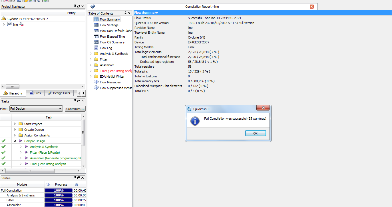Viewport: 392px width, 207px height.
Task: Click the hierarchy icon right of line entity
Action: coord(21,24)
